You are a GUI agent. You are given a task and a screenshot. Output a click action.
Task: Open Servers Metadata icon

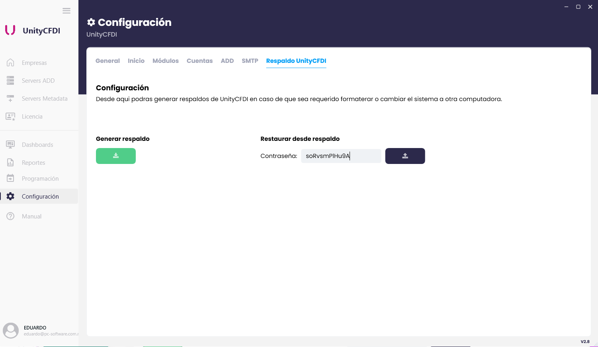tap(10, 98)
